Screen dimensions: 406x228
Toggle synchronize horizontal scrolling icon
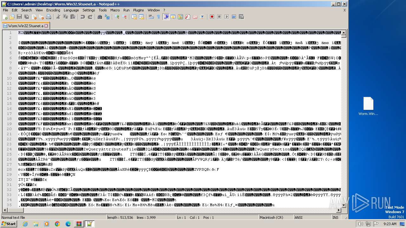click(x=141, y=17)
